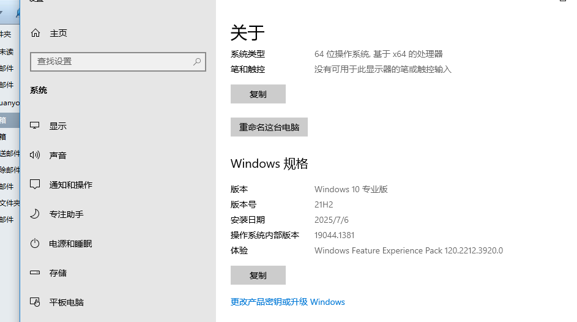Select Windows Feature Experience Pack text

point(409,250)
